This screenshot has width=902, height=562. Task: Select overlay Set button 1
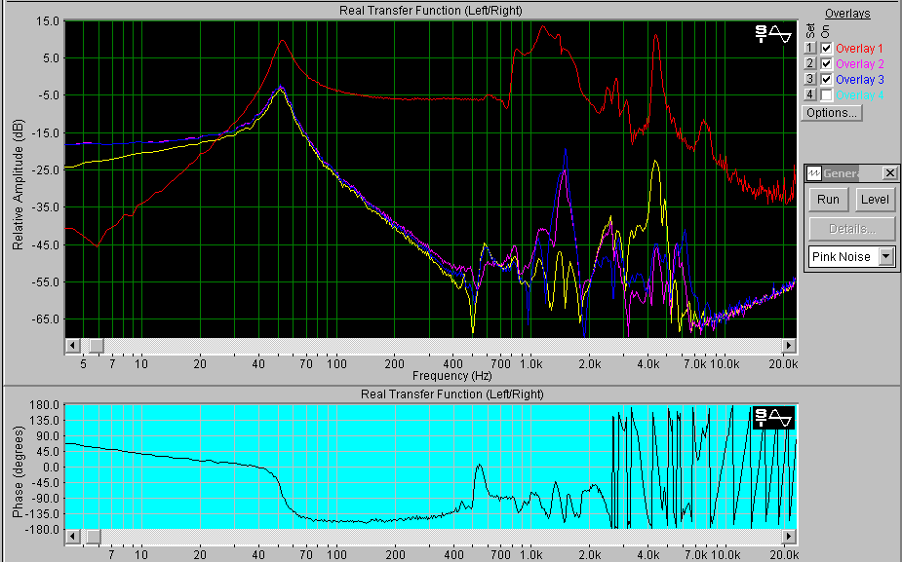coord(810,49)
